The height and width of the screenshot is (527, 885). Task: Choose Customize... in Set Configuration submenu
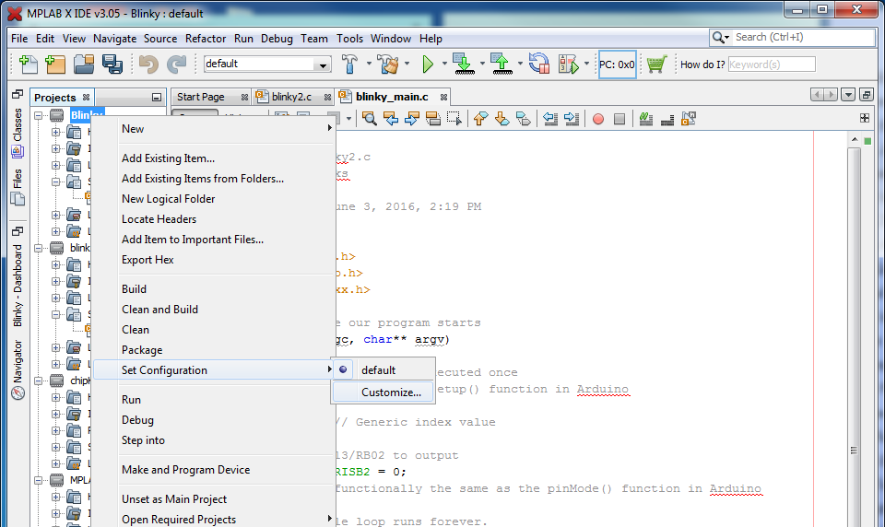pos(383,392)
